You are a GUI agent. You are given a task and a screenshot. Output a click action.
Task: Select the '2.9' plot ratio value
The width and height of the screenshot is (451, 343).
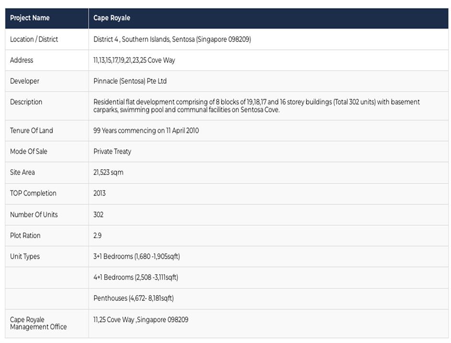98,235
